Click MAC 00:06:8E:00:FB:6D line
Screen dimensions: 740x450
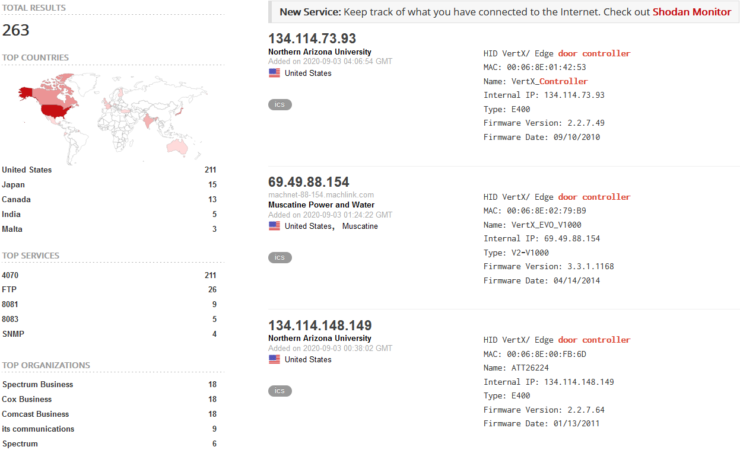pyautogui.click(x=535, y=354)
